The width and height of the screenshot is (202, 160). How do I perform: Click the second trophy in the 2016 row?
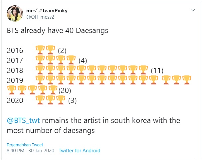pos(50,50)
